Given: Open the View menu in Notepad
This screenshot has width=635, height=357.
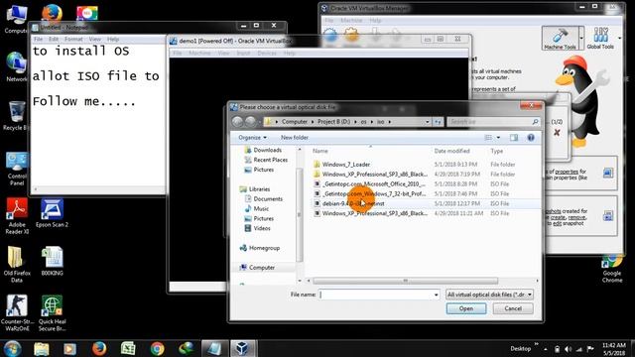Looking at the screenshot, I should tap(95, 40).
